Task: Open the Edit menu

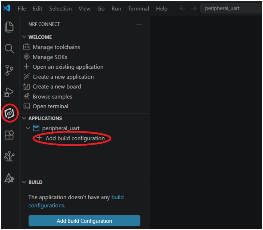Action: [38, 8]
